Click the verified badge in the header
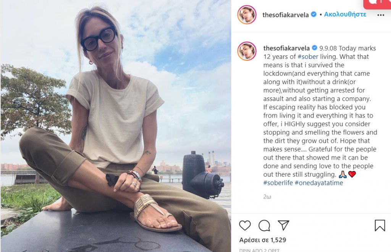This screenshot has height=252, width=391. (314, 15)
